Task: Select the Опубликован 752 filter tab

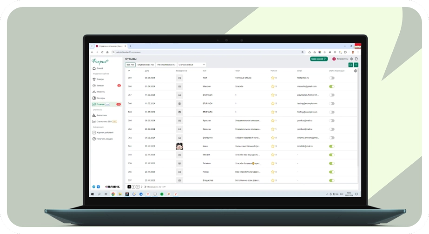Action: pos(145,65)
